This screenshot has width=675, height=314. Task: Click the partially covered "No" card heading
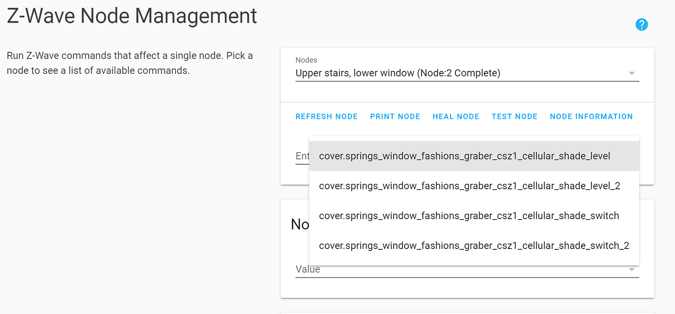pos(299,224)
